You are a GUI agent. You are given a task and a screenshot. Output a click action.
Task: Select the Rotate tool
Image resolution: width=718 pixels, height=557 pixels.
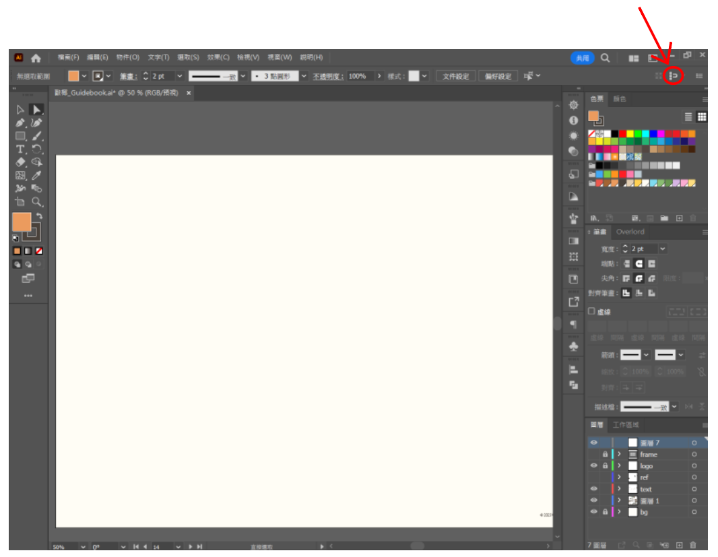click(36, 150)
